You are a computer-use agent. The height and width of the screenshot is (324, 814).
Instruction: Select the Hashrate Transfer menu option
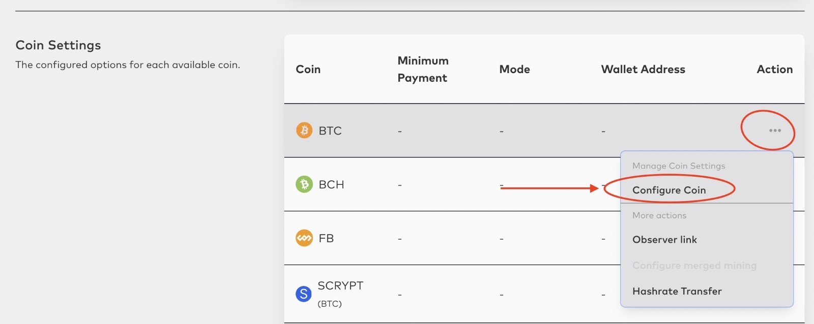pos(677,291)
